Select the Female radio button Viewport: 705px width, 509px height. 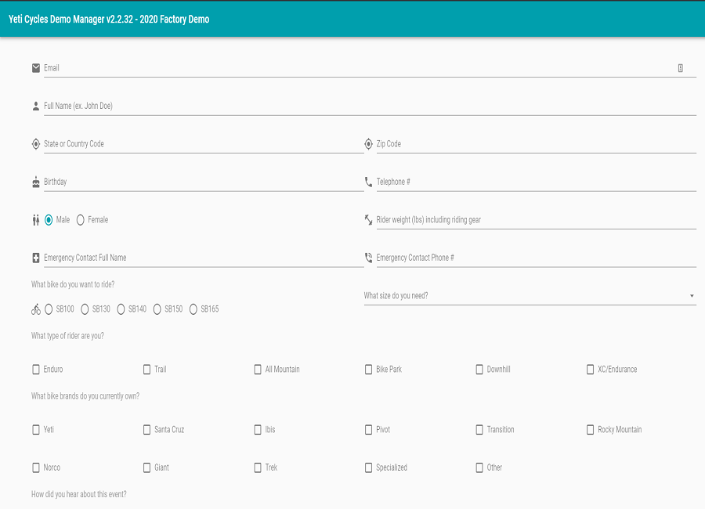point(81,220)
